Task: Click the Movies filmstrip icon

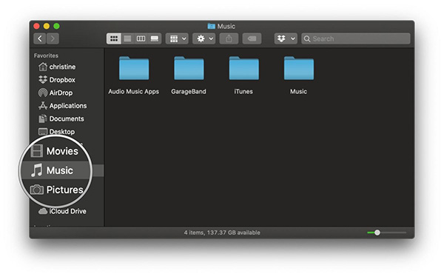Action: click(x=37, y=151)
